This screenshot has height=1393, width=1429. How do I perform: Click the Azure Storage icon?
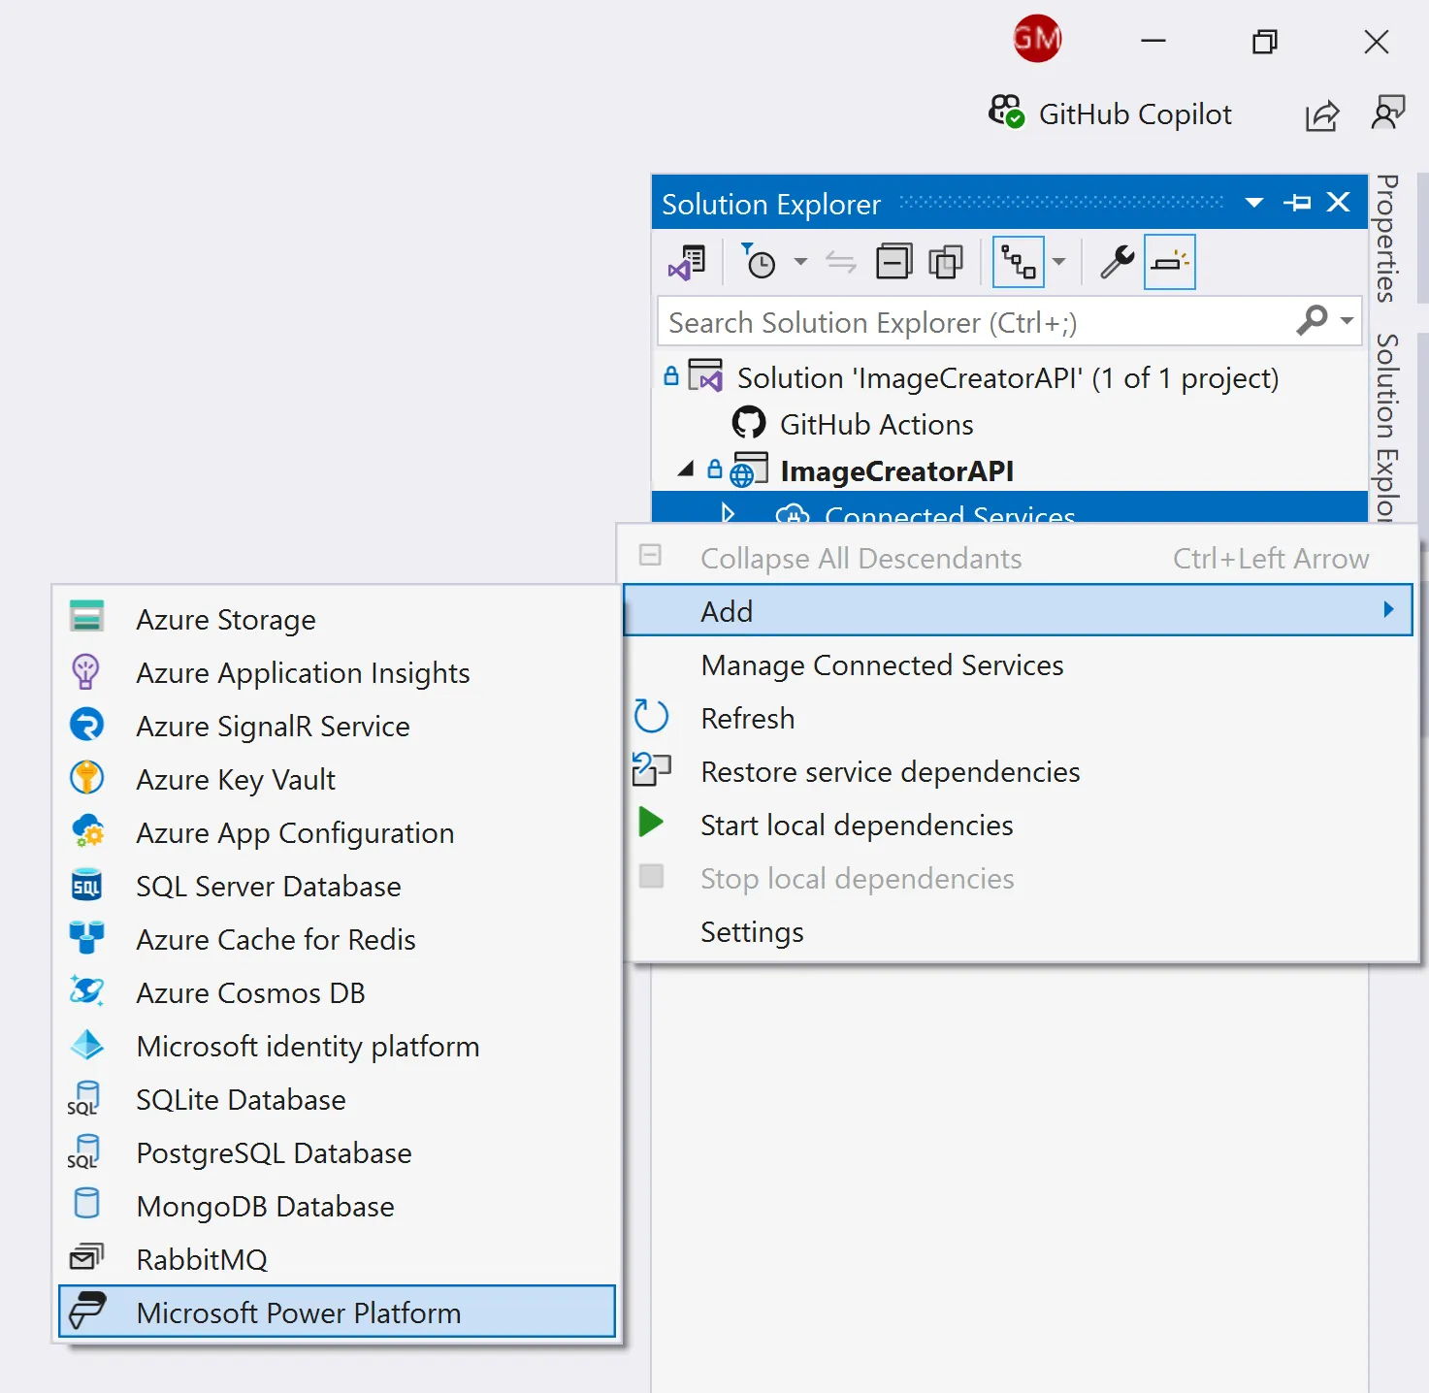click(87, 616)
